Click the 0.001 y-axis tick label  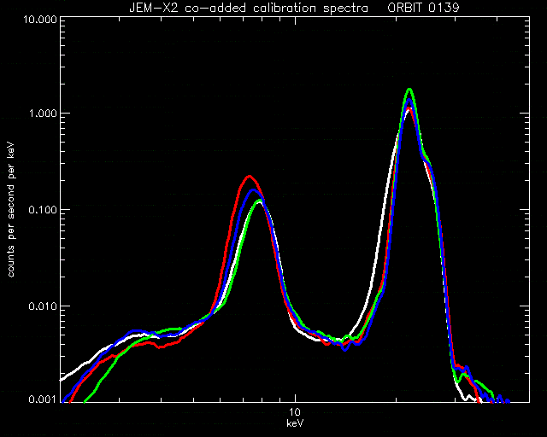pyautogui.click(x=43, y=399)
